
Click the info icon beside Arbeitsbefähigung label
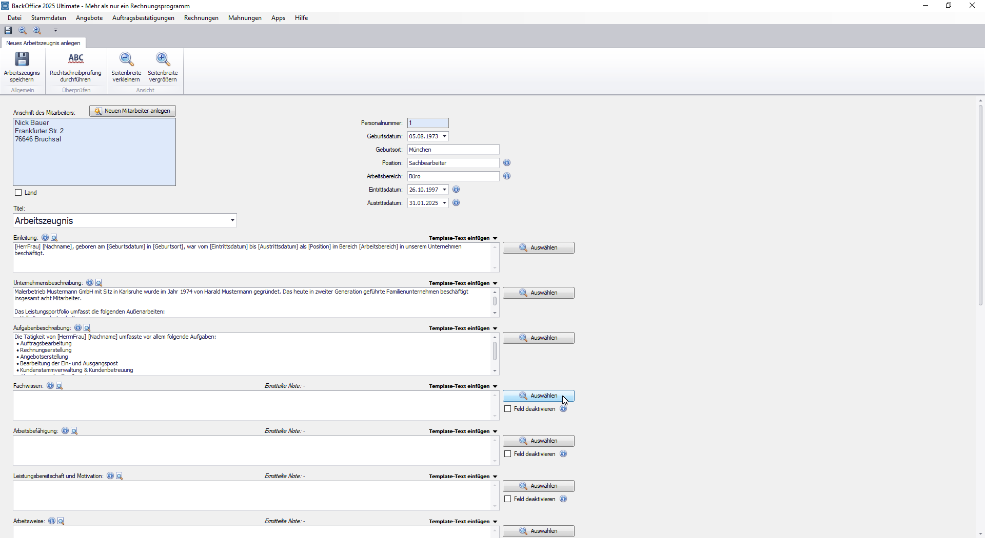(x=65, y=431)
